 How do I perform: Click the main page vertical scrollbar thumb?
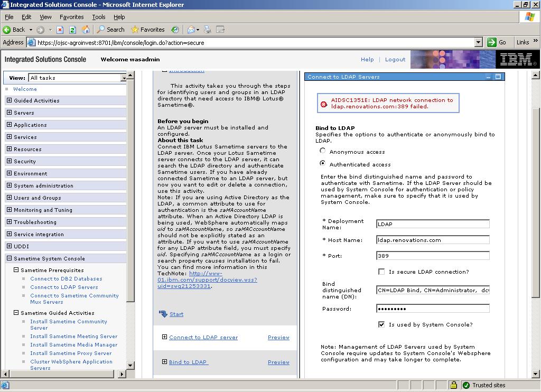[x=536, y=203]
